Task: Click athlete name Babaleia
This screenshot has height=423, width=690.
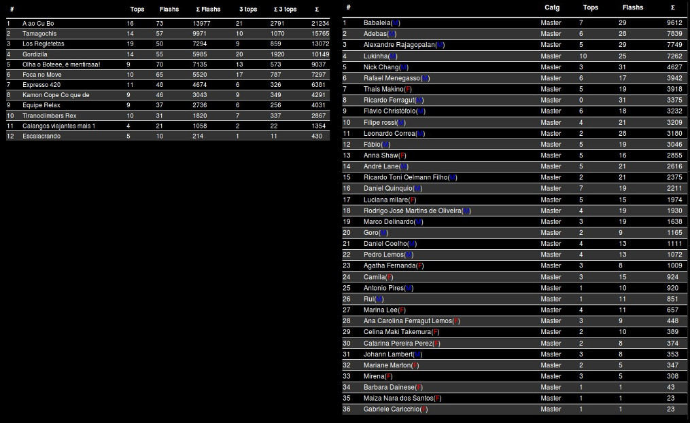Action: [377, 23]
